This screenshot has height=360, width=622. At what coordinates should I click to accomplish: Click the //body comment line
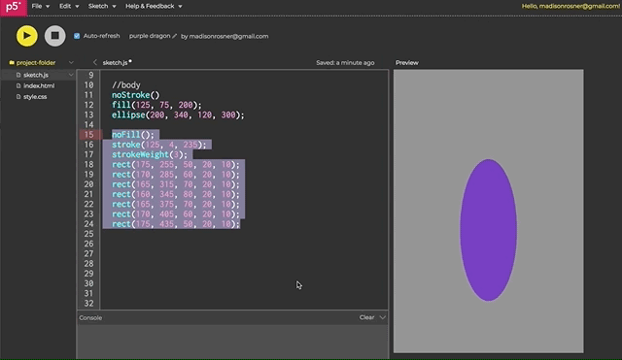[126, 85]
